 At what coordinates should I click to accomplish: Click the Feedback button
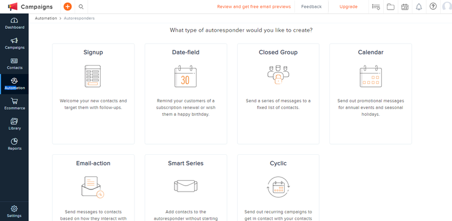311,7
